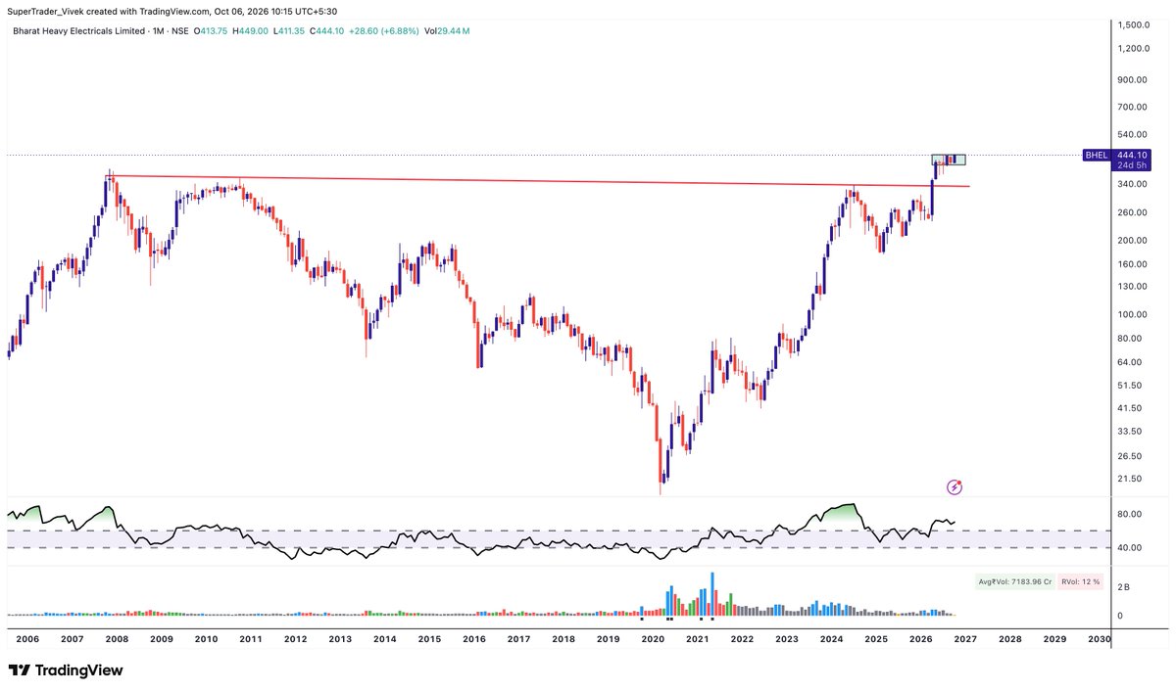
Task: Click year 2016 on the time axis
Action: 474,639
